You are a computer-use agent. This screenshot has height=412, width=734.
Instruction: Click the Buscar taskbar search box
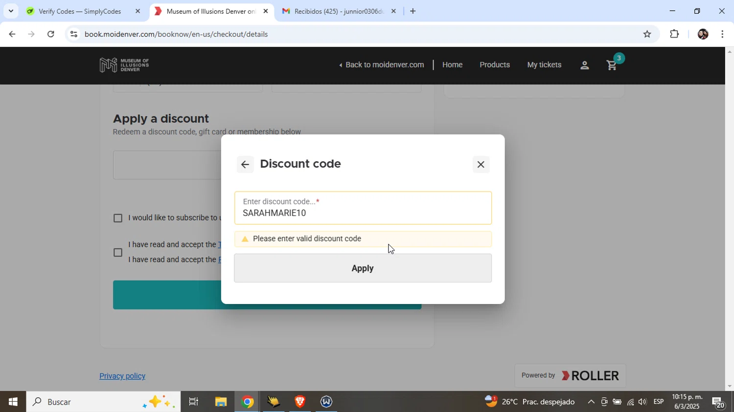[103, 402]
